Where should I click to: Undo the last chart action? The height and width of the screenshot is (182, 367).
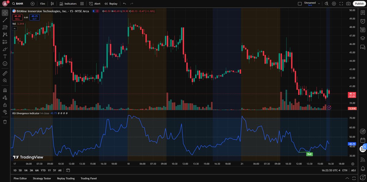(x=124, y=4)
